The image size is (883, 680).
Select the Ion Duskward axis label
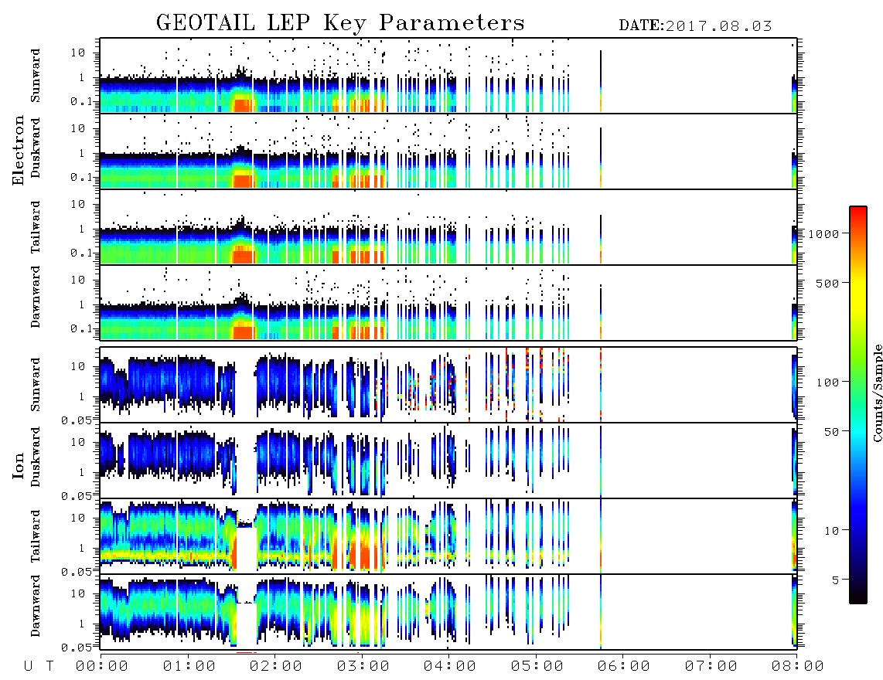click(35, 457)
